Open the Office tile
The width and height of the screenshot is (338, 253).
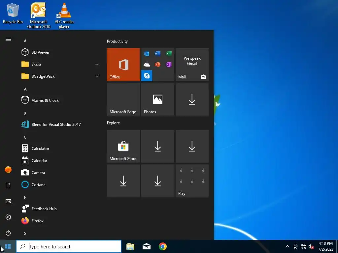tap(123, 65)
